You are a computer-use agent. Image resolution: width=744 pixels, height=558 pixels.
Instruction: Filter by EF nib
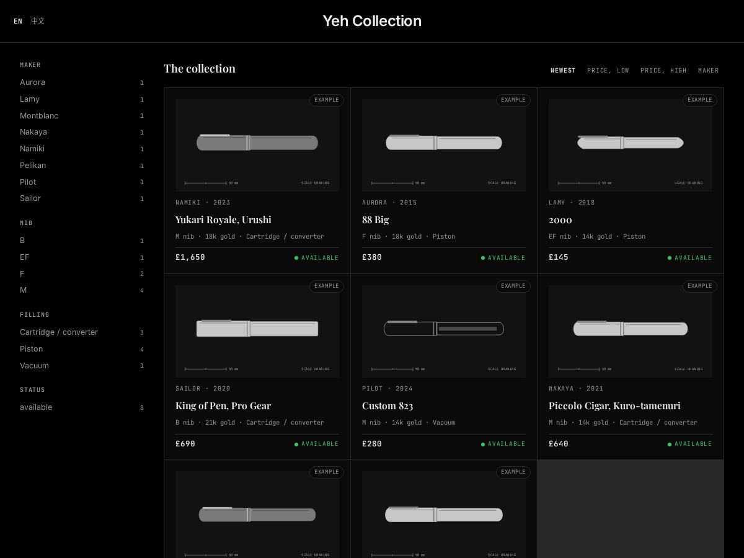click(x=82, y=257)
